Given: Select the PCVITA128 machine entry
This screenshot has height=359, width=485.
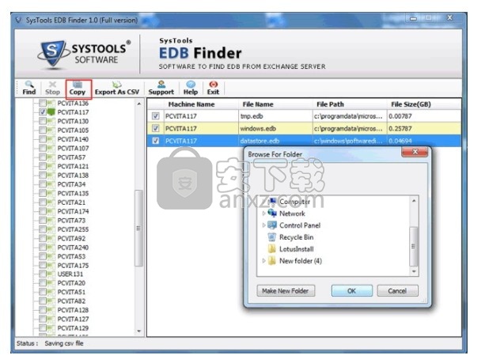Looking at the screenshot, I should point(73,310).
